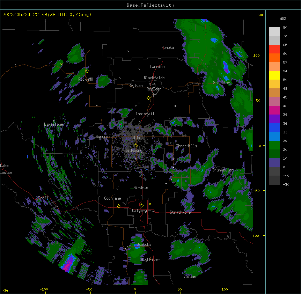The width and height of the screenshot is (301, 294).
Task: Click the Didsbury label
Action: pos(134,150)
